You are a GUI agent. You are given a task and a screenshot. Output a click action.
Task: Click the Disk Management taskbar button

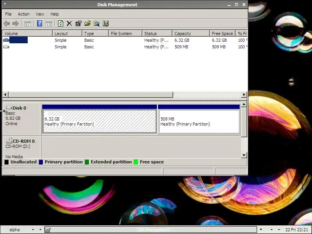pos(151,230)
